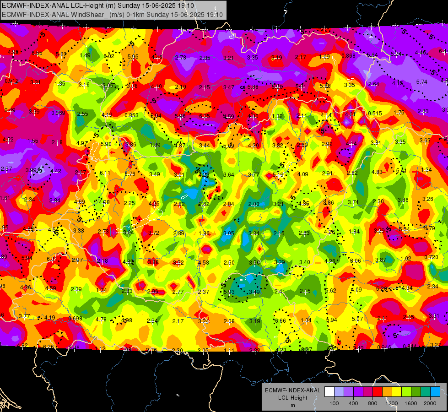Click the wind shear value 6.66
448x412 pixels.
point(281,321)
